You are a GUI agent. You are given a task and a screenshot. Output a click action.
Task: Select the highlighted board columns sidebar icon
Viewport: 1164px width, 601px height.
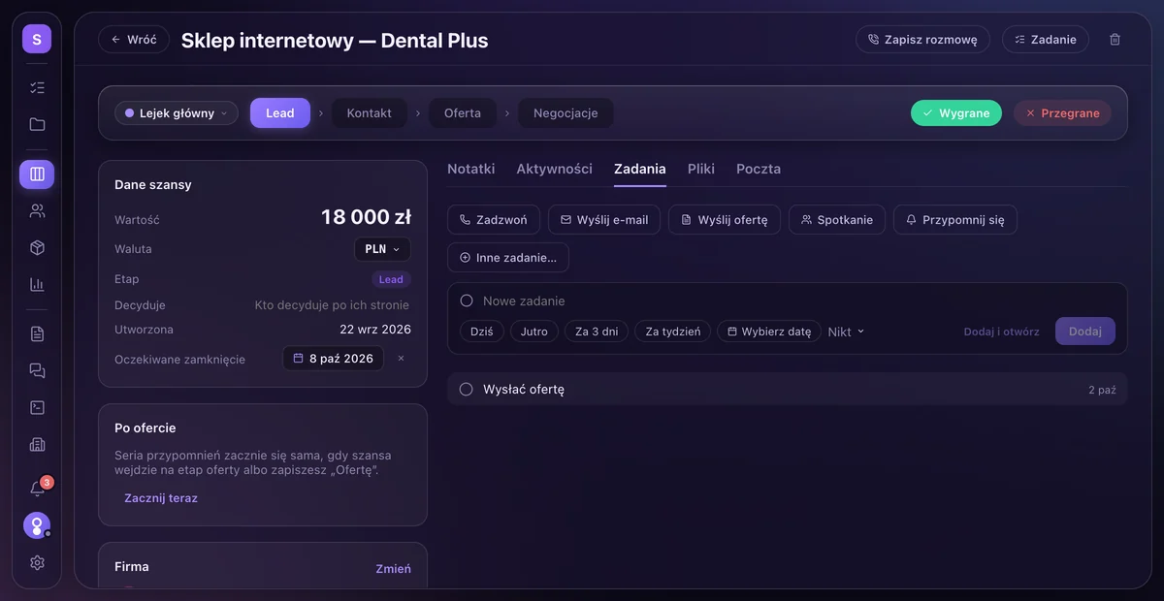coord(37,174)
